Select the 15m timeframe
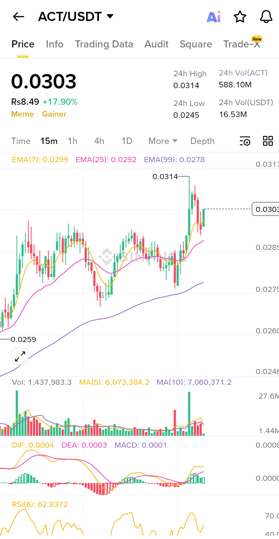This screenshot has height=539, width=279. coord(49,141)
